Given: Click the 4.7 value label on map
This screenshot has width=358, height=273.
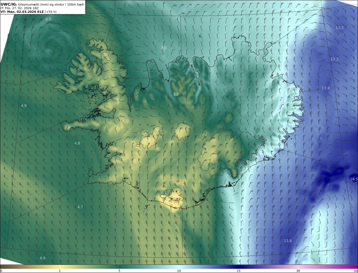Looking at the screenshot, I should tap(80, 207).
